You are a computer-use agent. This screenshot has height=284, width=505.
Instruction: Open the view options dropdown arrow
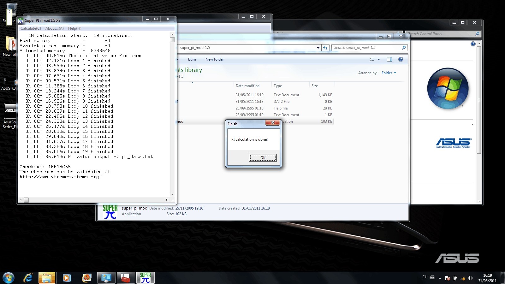tap(379, 59)
